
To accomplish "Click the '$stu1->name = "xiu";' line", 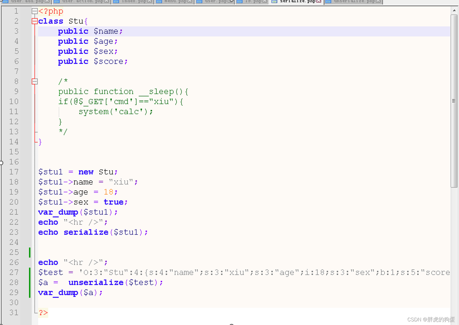I will coord(88,182).
